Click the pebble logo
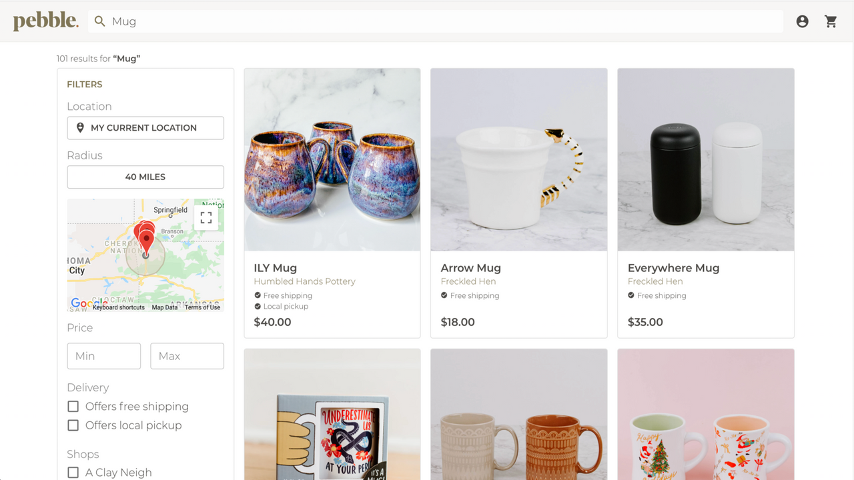The width and height of the screenshot is (854, 480). (45, 21)
